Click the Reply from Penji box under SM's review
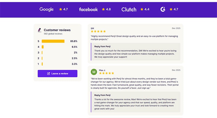 click(135, 52)
